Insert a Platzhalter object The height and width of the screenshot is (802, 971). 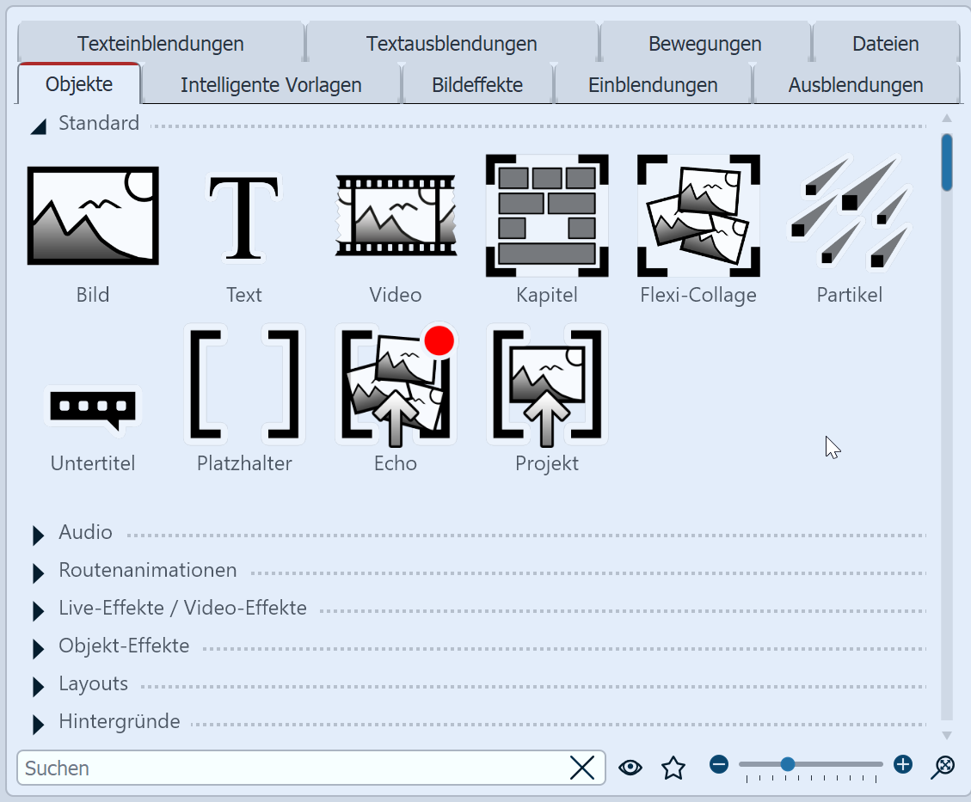point(243,384)
